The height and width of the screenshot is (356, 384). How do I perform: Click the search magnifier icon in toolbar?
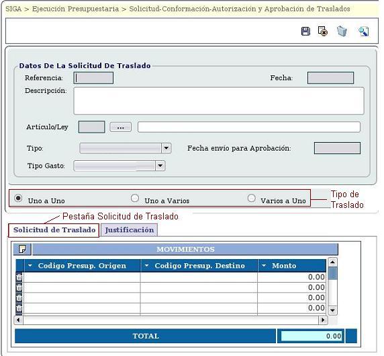[363, 32]
